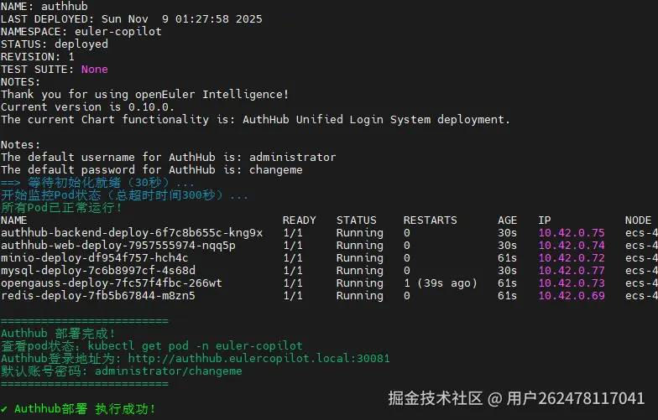Click the authhub-backend-deploy pod name
The height and width of the screenshot is (420, 658).
(132, 233)
